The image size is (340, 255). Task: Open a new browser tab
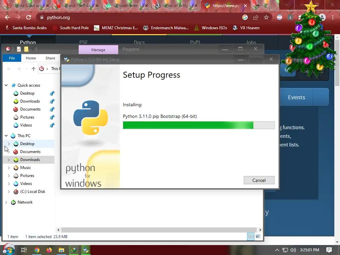click(x=258, y=6)
